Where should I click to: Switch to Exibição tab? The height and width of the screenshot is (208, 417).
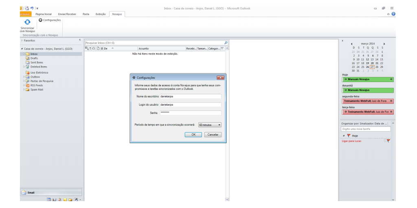click(101, 14)
